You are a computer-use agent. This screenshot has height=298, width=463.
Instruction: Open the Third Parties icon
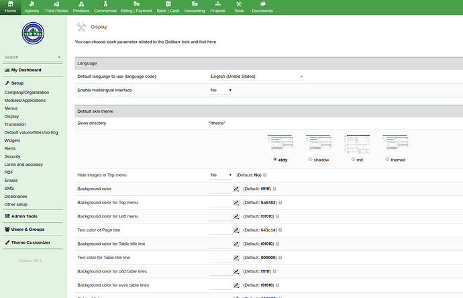tap(56, 4)
